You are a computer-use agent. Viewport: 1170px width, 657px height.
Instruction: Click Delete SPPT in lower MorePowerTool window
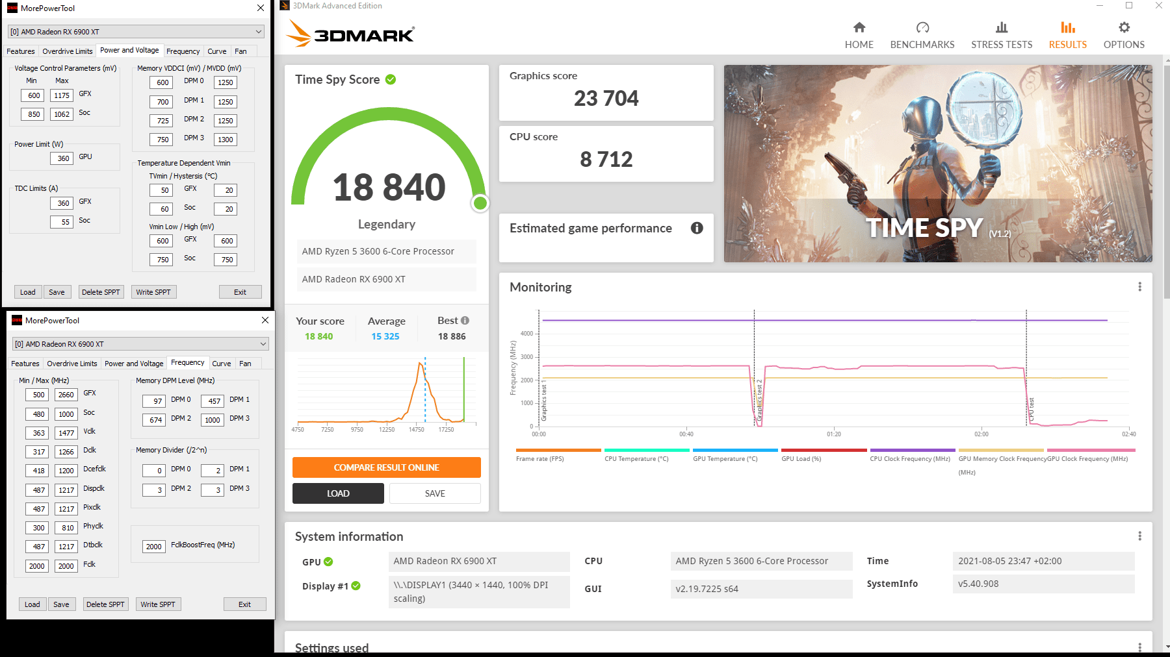105,604
